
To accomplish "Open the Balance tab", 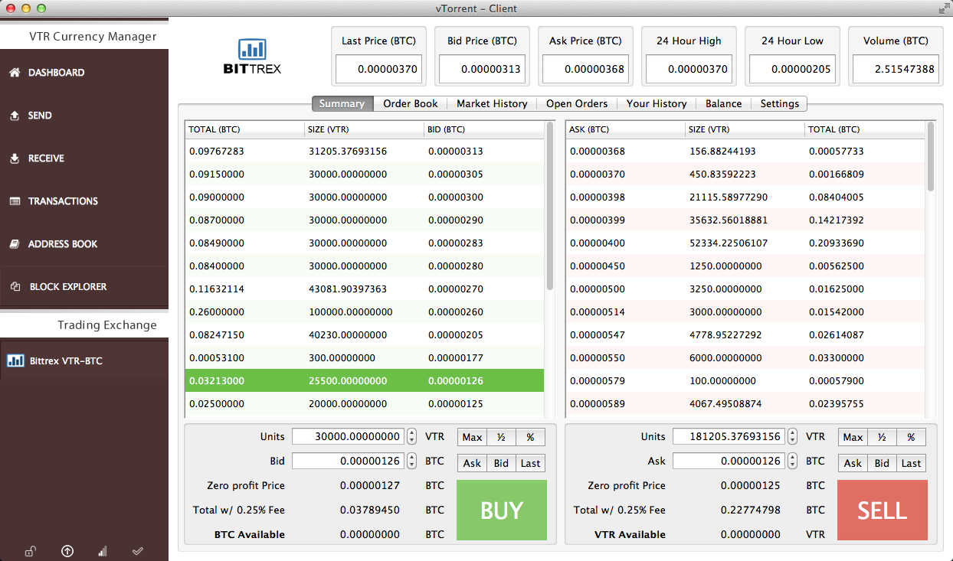I will (724, 103).
